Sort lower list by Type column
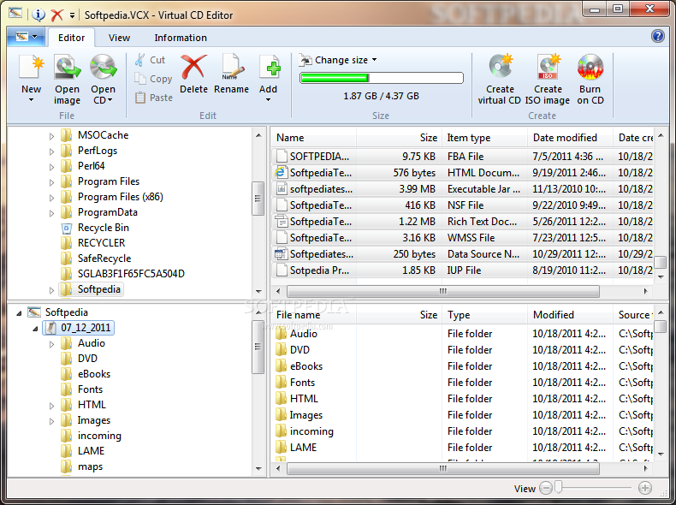This screenshot has width=676, height=505. tap(484, 315)
